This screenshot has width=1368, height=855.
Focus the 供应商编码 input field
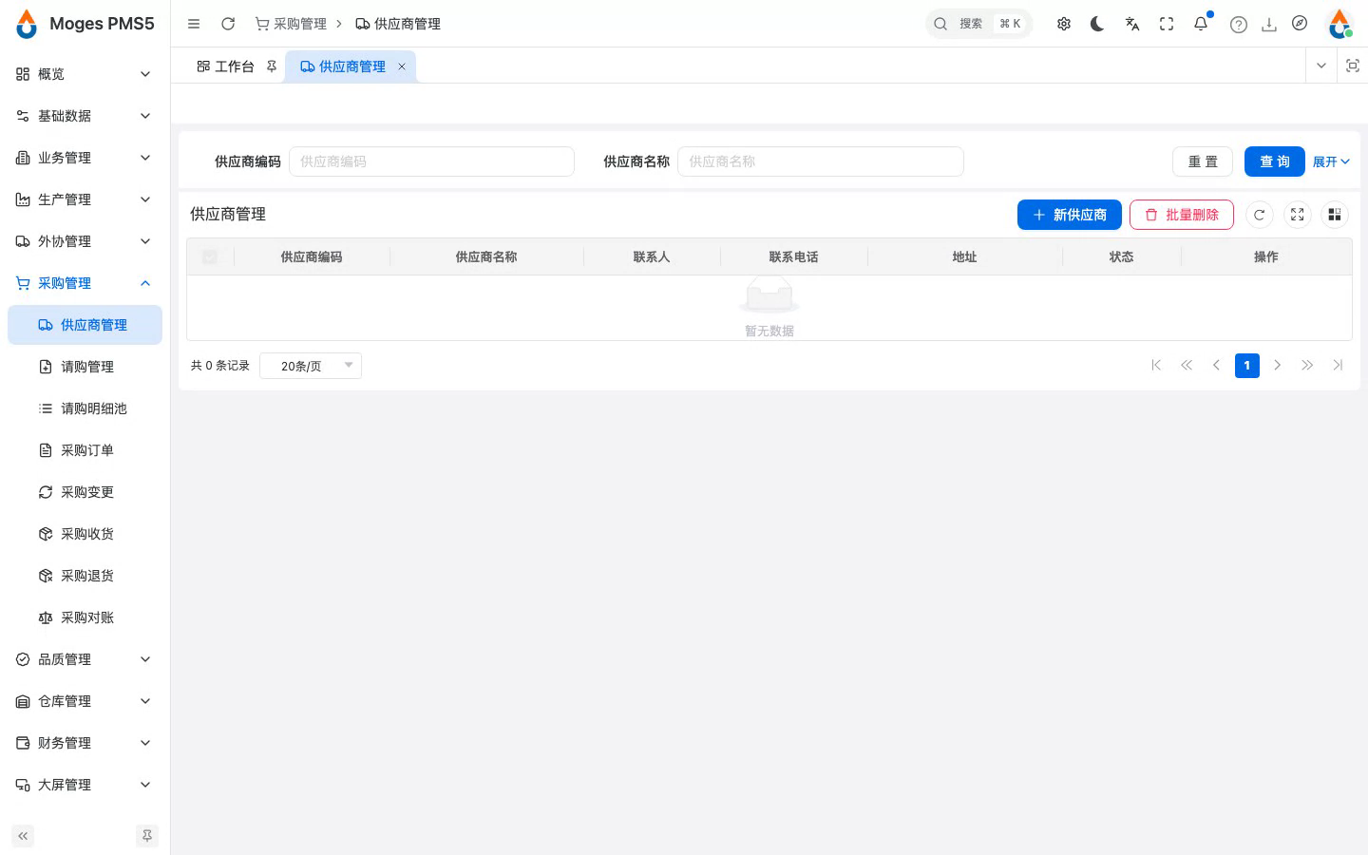point(431,161)
